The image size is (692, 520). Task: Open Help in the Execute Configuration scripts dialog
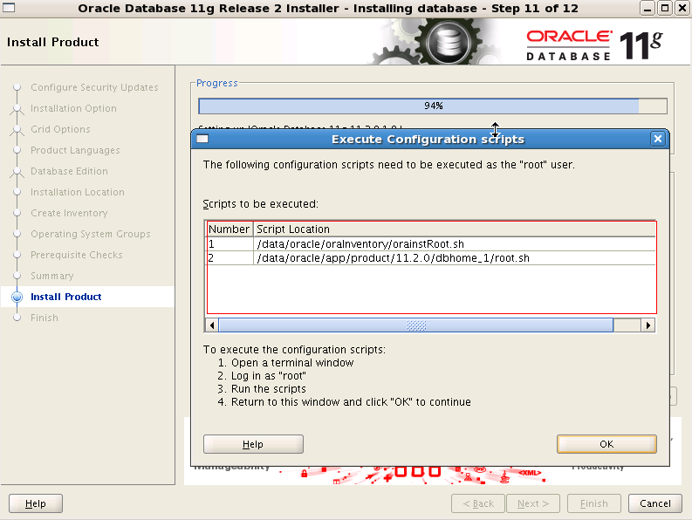(253, 444)
